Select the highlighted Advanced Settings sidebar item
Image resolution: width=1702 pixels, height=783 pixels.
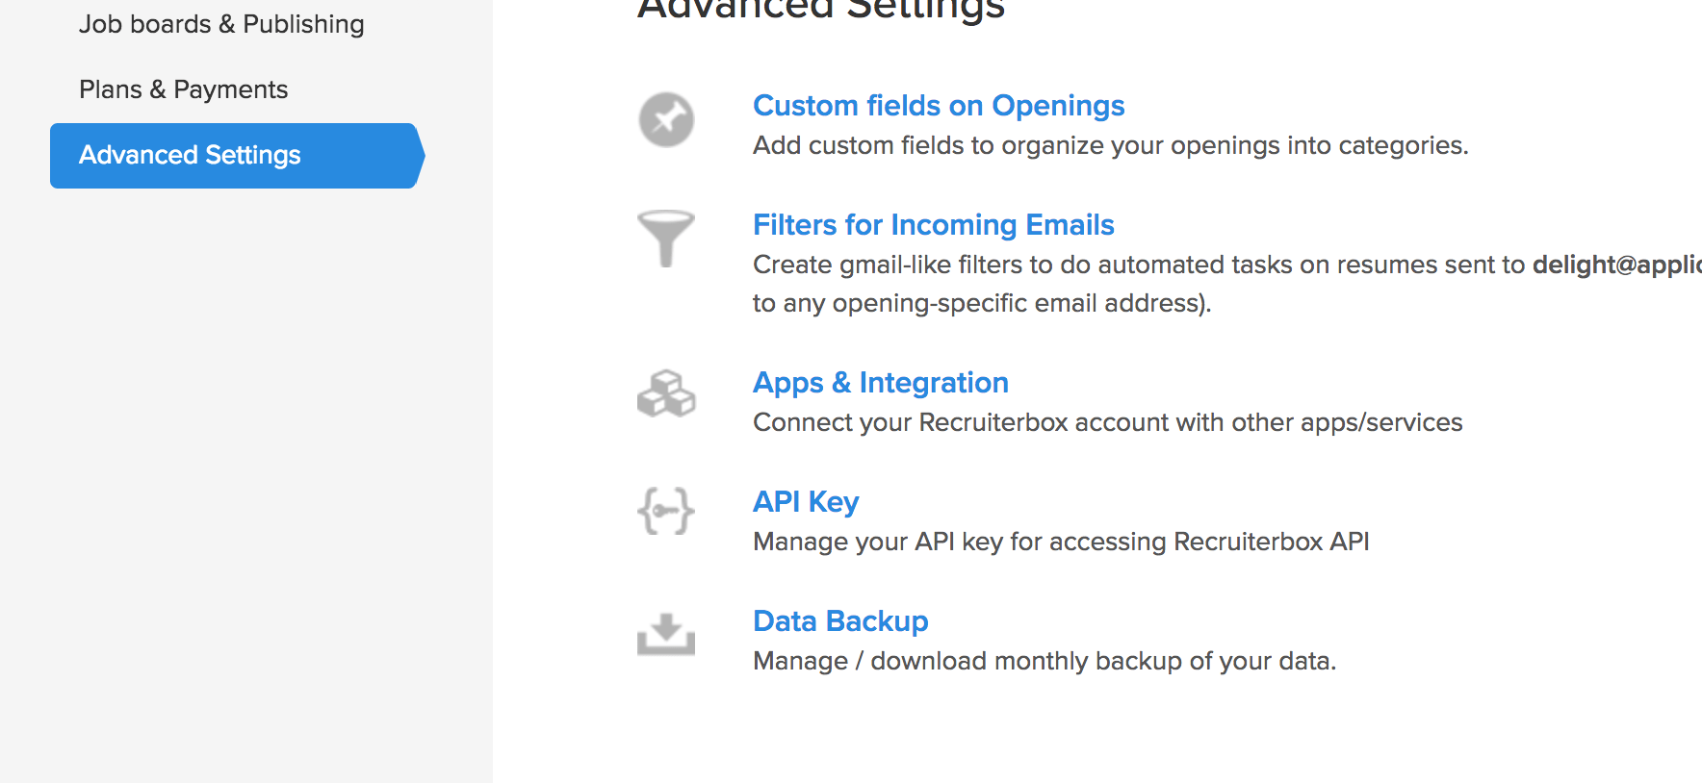tap(237, 156)
